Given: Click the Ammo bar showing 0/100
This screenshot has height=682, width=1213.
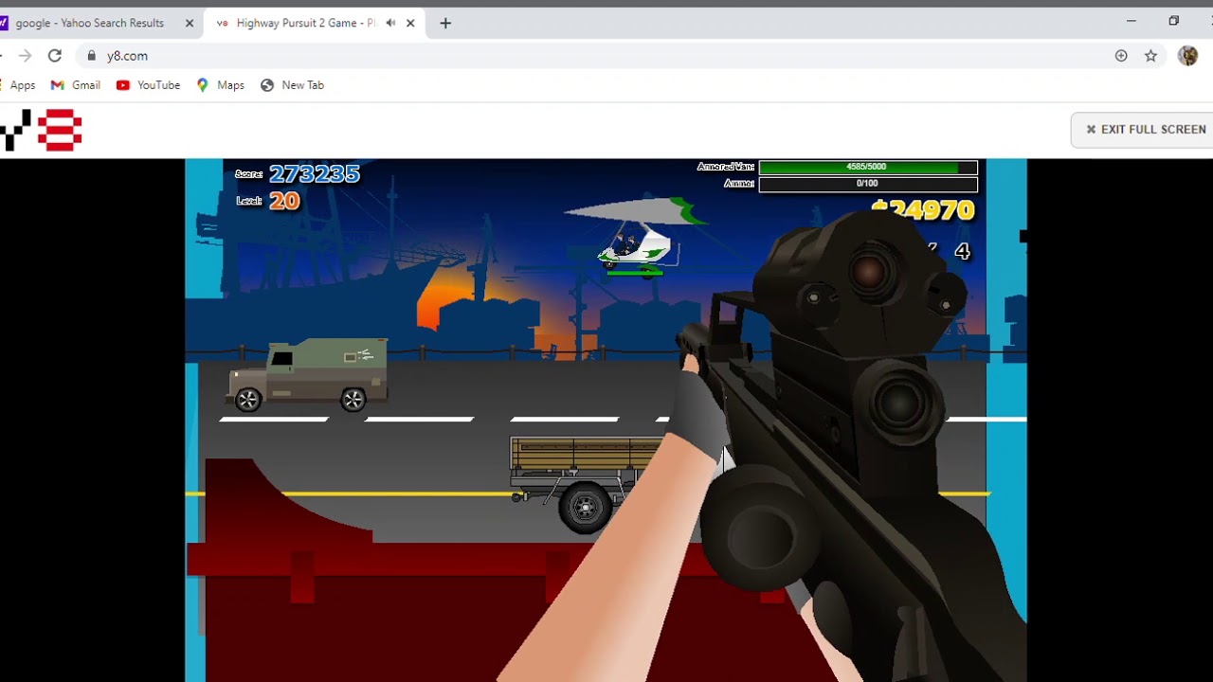Looking at the screenshot, I should coord(867,184).
